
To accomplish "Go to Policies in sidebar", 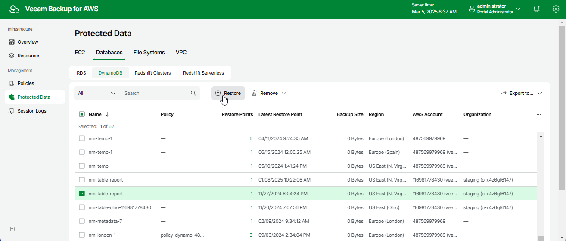I will [25, 83].
